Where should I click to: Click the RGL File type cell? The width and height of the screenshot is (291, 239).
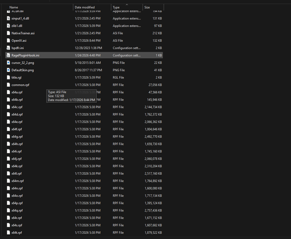point(118,78)
